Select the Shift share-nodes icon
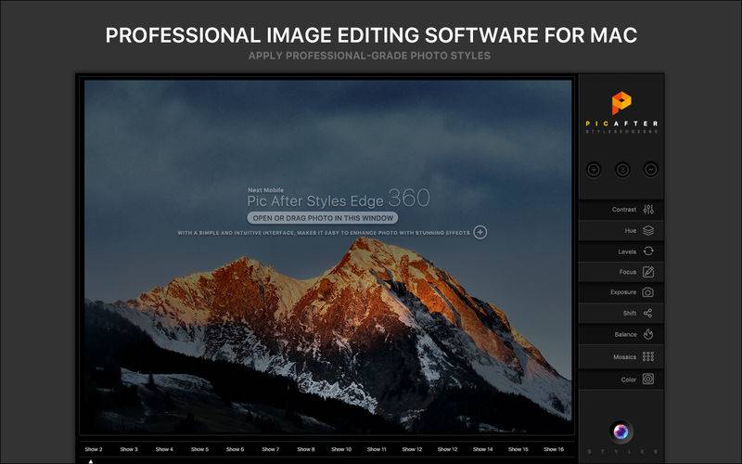742x464 pixels. (647, 313)
